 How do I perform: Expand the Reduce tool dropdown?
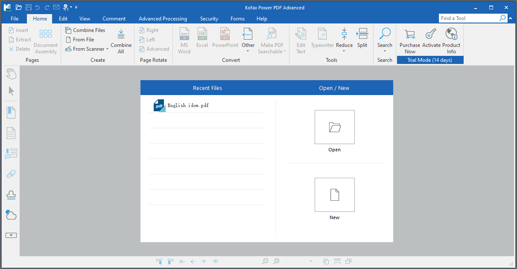(x=344, y=51)
